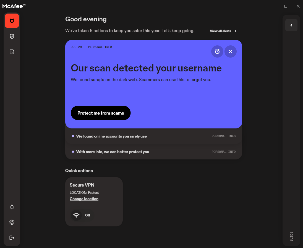
Task: Click the vertical GUIDE label
Action: click(291, 236)
